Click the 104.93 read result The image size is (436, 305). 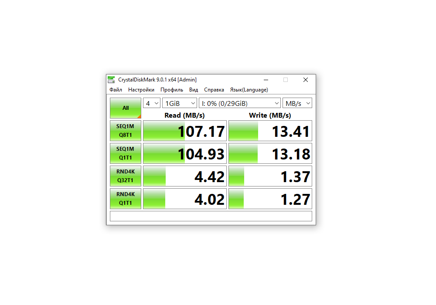click(185, 153)
